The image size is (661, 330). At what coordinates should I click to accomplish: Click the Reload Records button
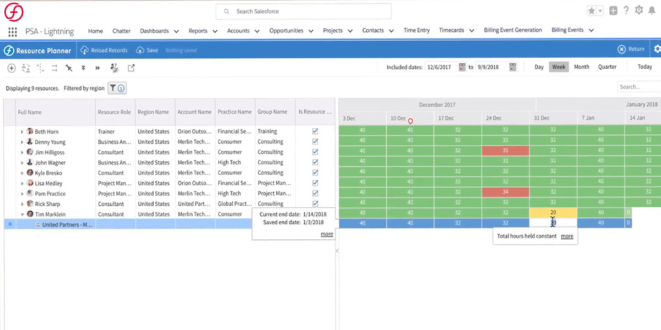[104, 50]
